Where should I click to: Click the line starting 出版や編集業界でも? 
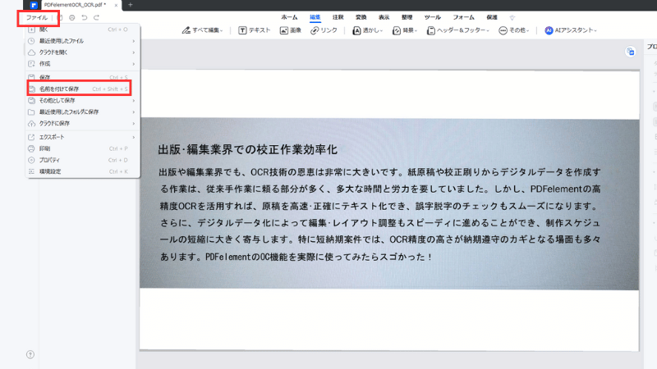pyautogui.click(x=380, y=172)
